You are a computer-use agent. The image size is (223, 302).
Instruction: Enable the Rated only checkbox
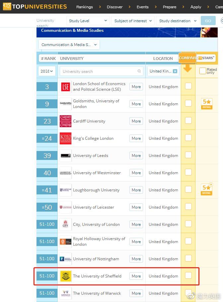202,71
